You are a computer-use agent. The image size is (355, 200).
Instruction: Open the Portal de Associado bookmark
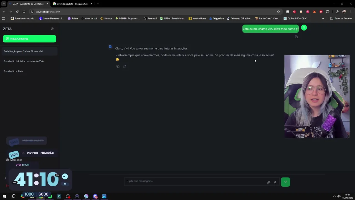[23, 19]
